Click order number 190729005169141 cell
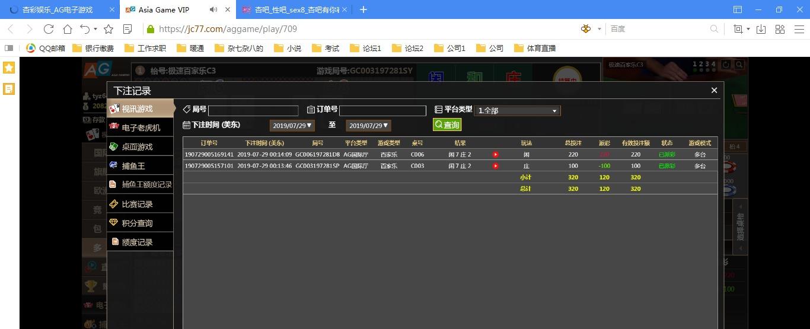 coord(209,155)
